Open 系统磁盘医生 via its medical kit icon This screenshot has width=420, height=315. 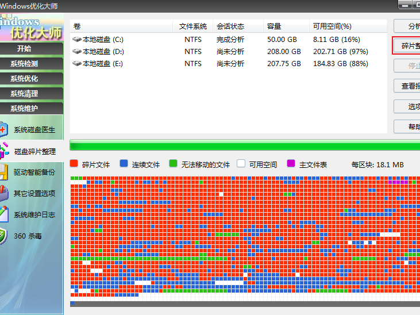coord(4,130)
